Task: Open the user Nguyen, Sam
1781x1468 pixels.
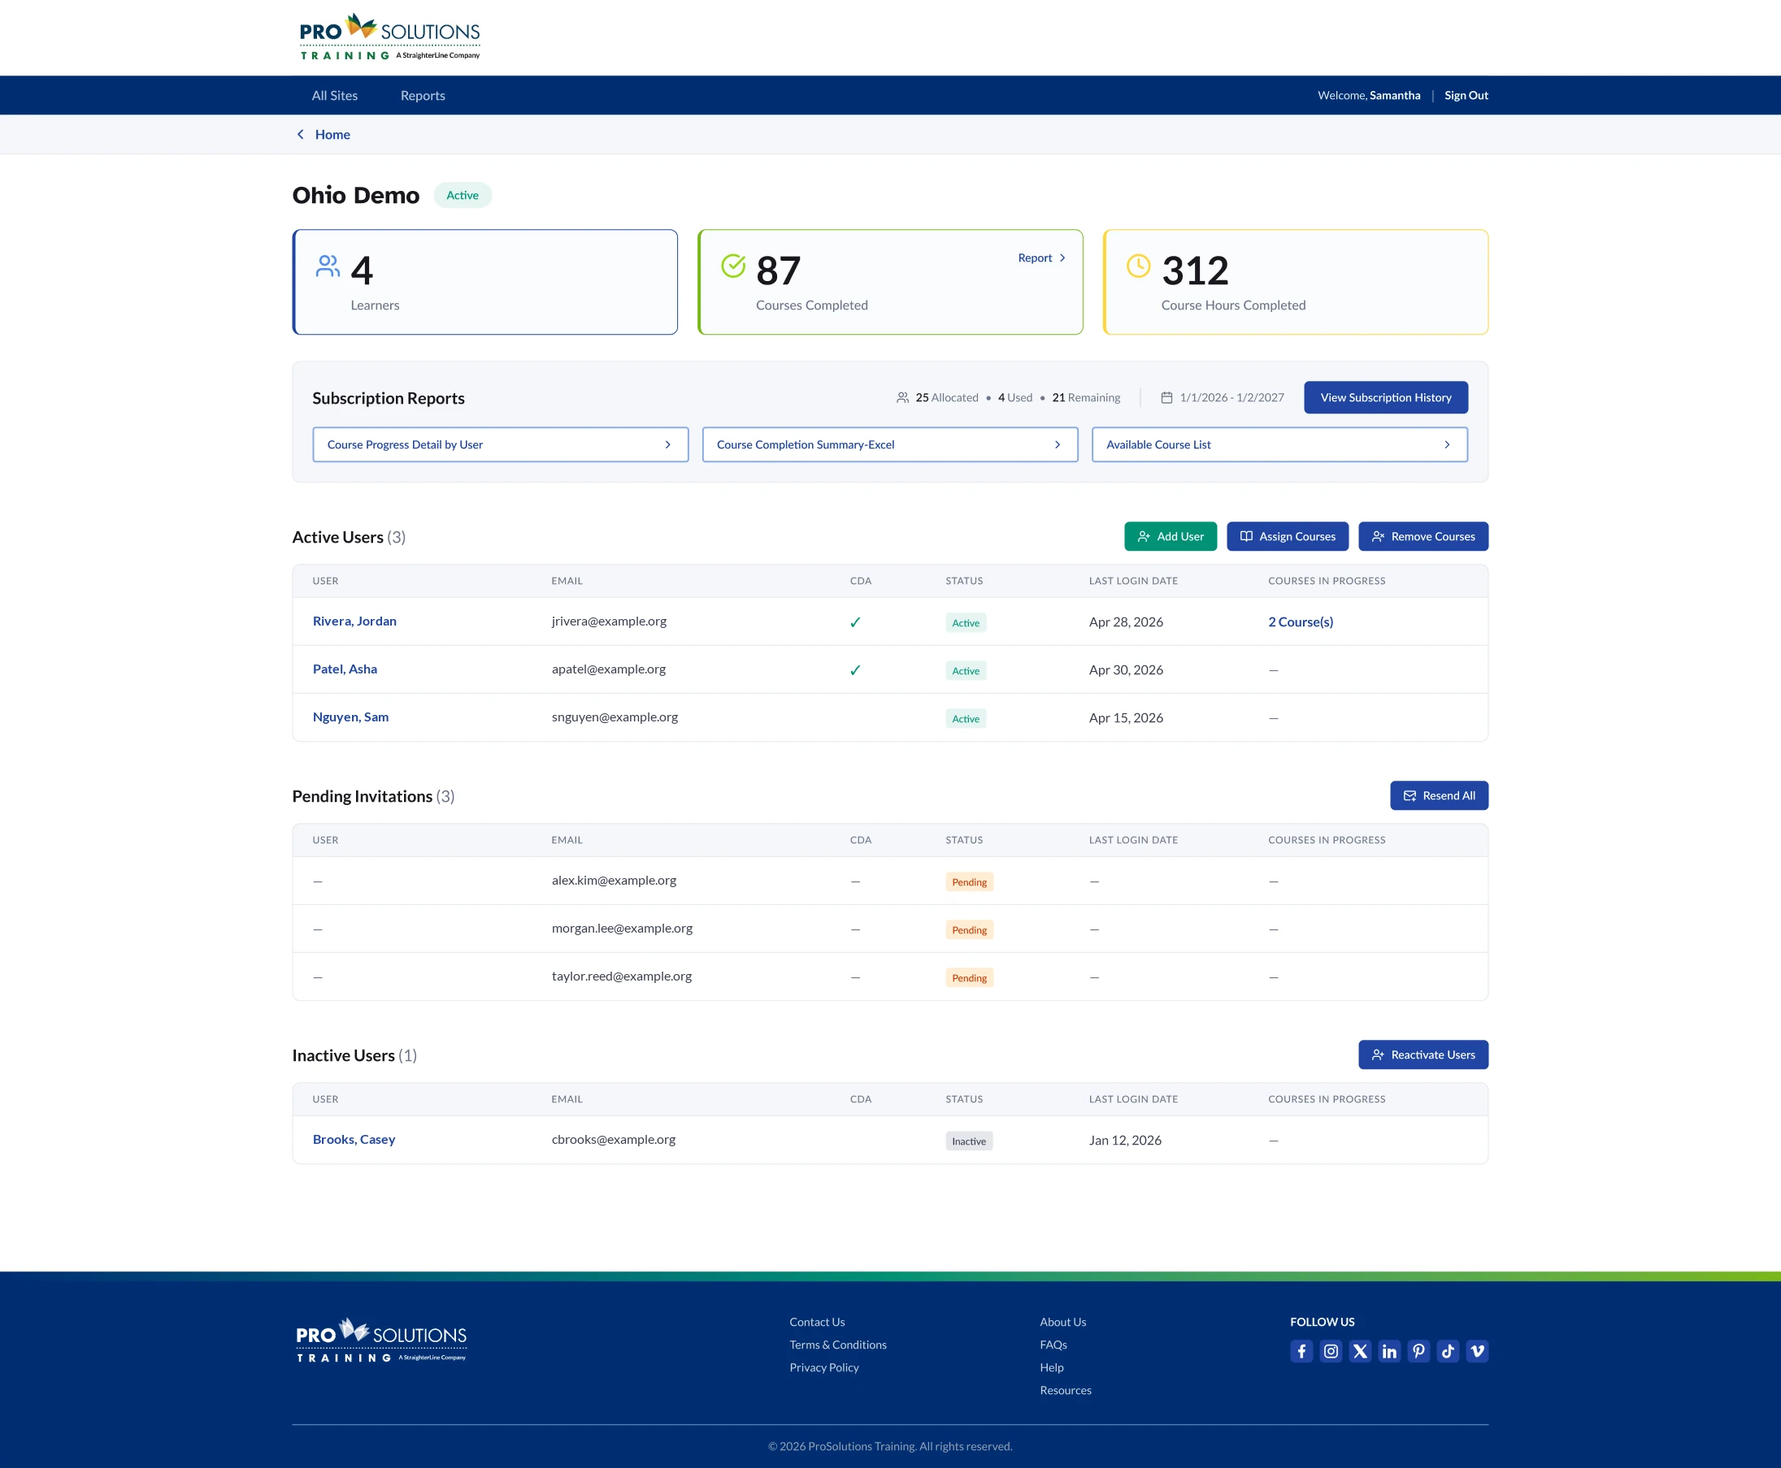Action: click(351, 717)
